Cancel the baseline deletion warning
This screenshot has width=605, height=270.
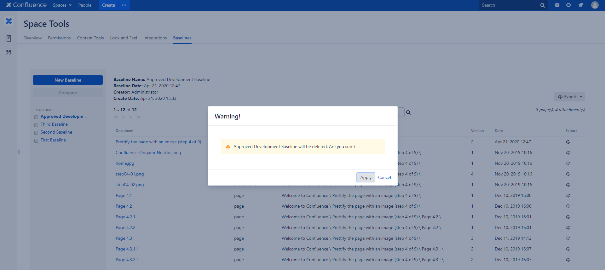384,177
